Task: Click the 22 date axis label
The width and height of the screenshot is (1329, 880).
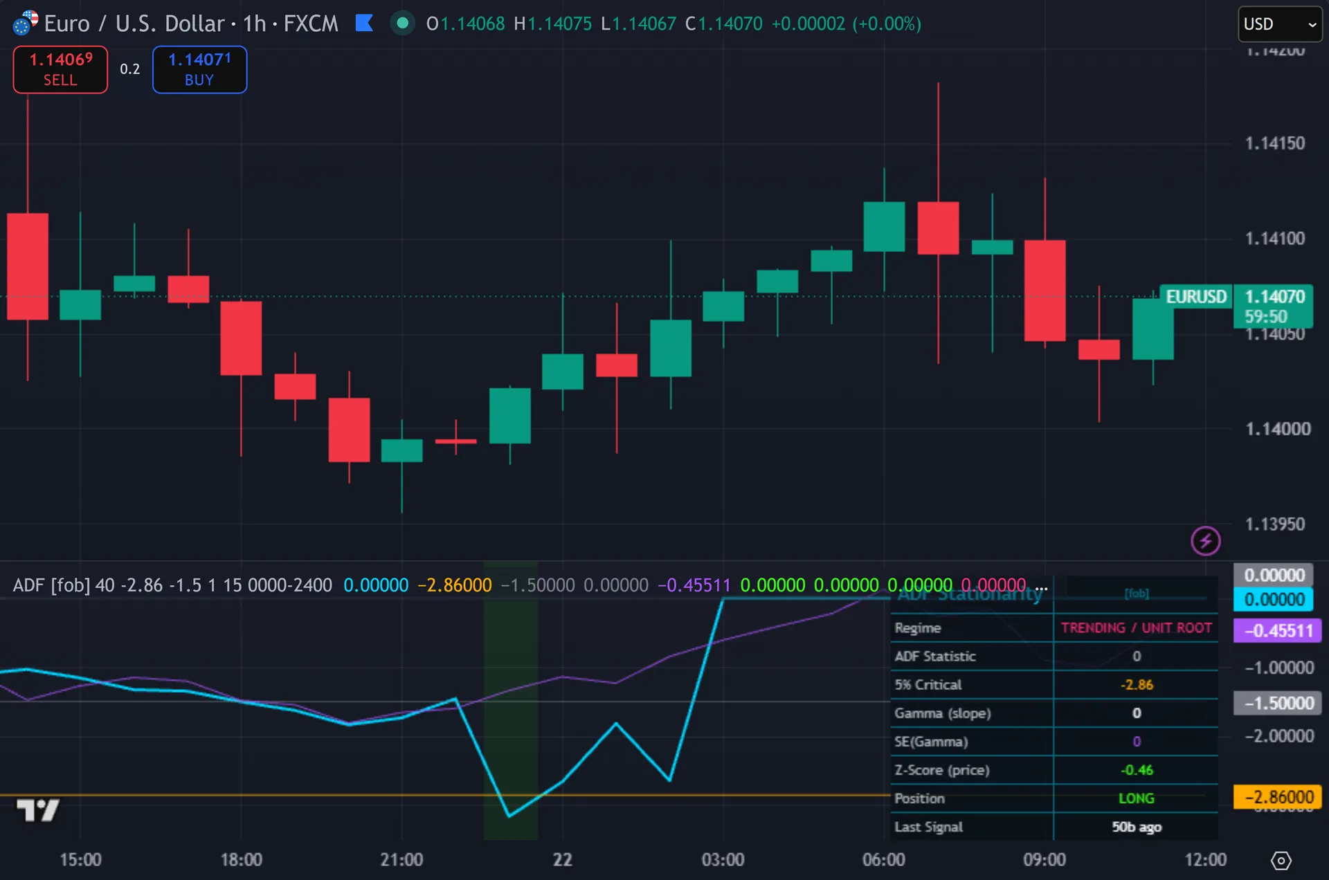Action: pyautogui.click(x=562, y=860)
